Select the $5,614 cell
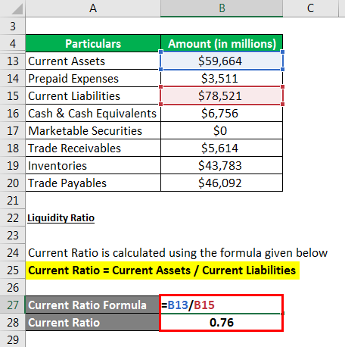The width and height of the screenshot is (345, 347). coord(222,148)
